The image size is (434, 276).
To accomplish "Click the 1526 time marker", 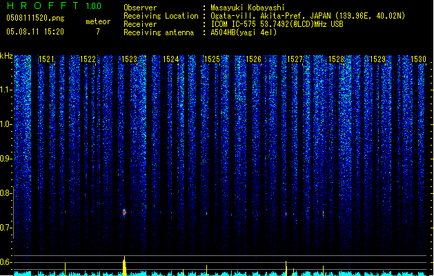I will (253, 59).
